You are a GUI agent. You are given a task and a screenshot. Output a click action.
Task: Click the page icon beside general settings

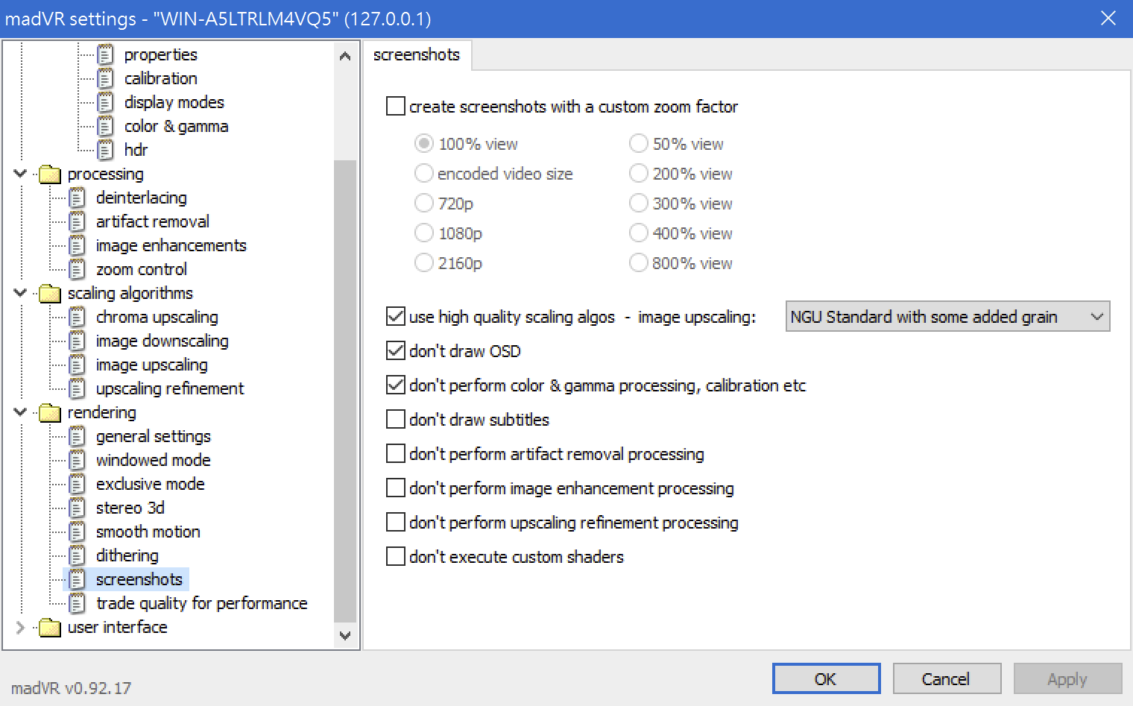(x=78, y=436)
